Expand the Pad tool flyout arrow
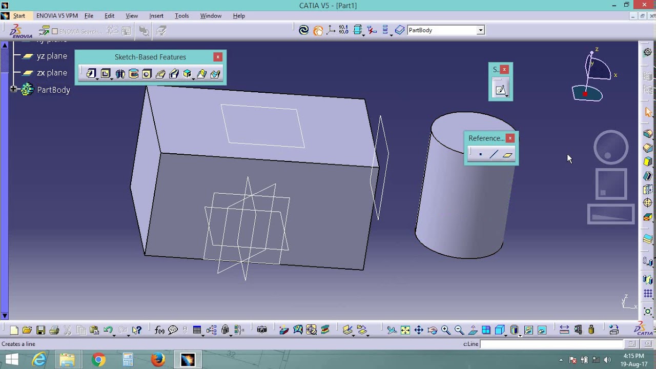Viewport: 656px width, 369px height. (97, 78)
